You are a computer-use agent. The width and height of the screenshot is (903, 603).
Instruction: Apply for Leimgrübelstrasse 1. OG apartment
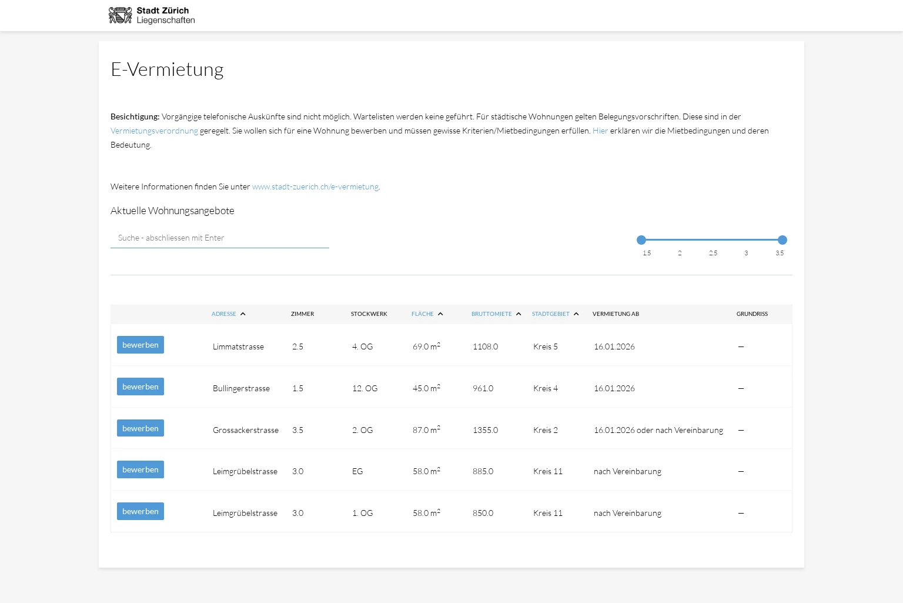click(141, 511)
